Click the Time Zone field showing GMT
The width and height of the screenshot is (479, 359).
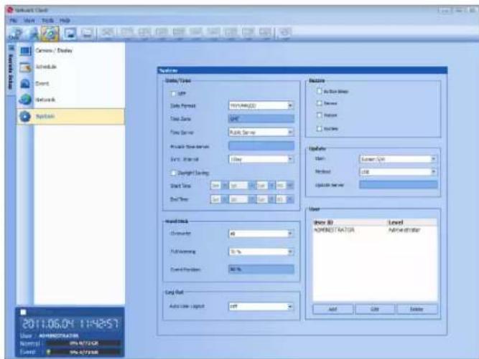(x=261, y=119)
